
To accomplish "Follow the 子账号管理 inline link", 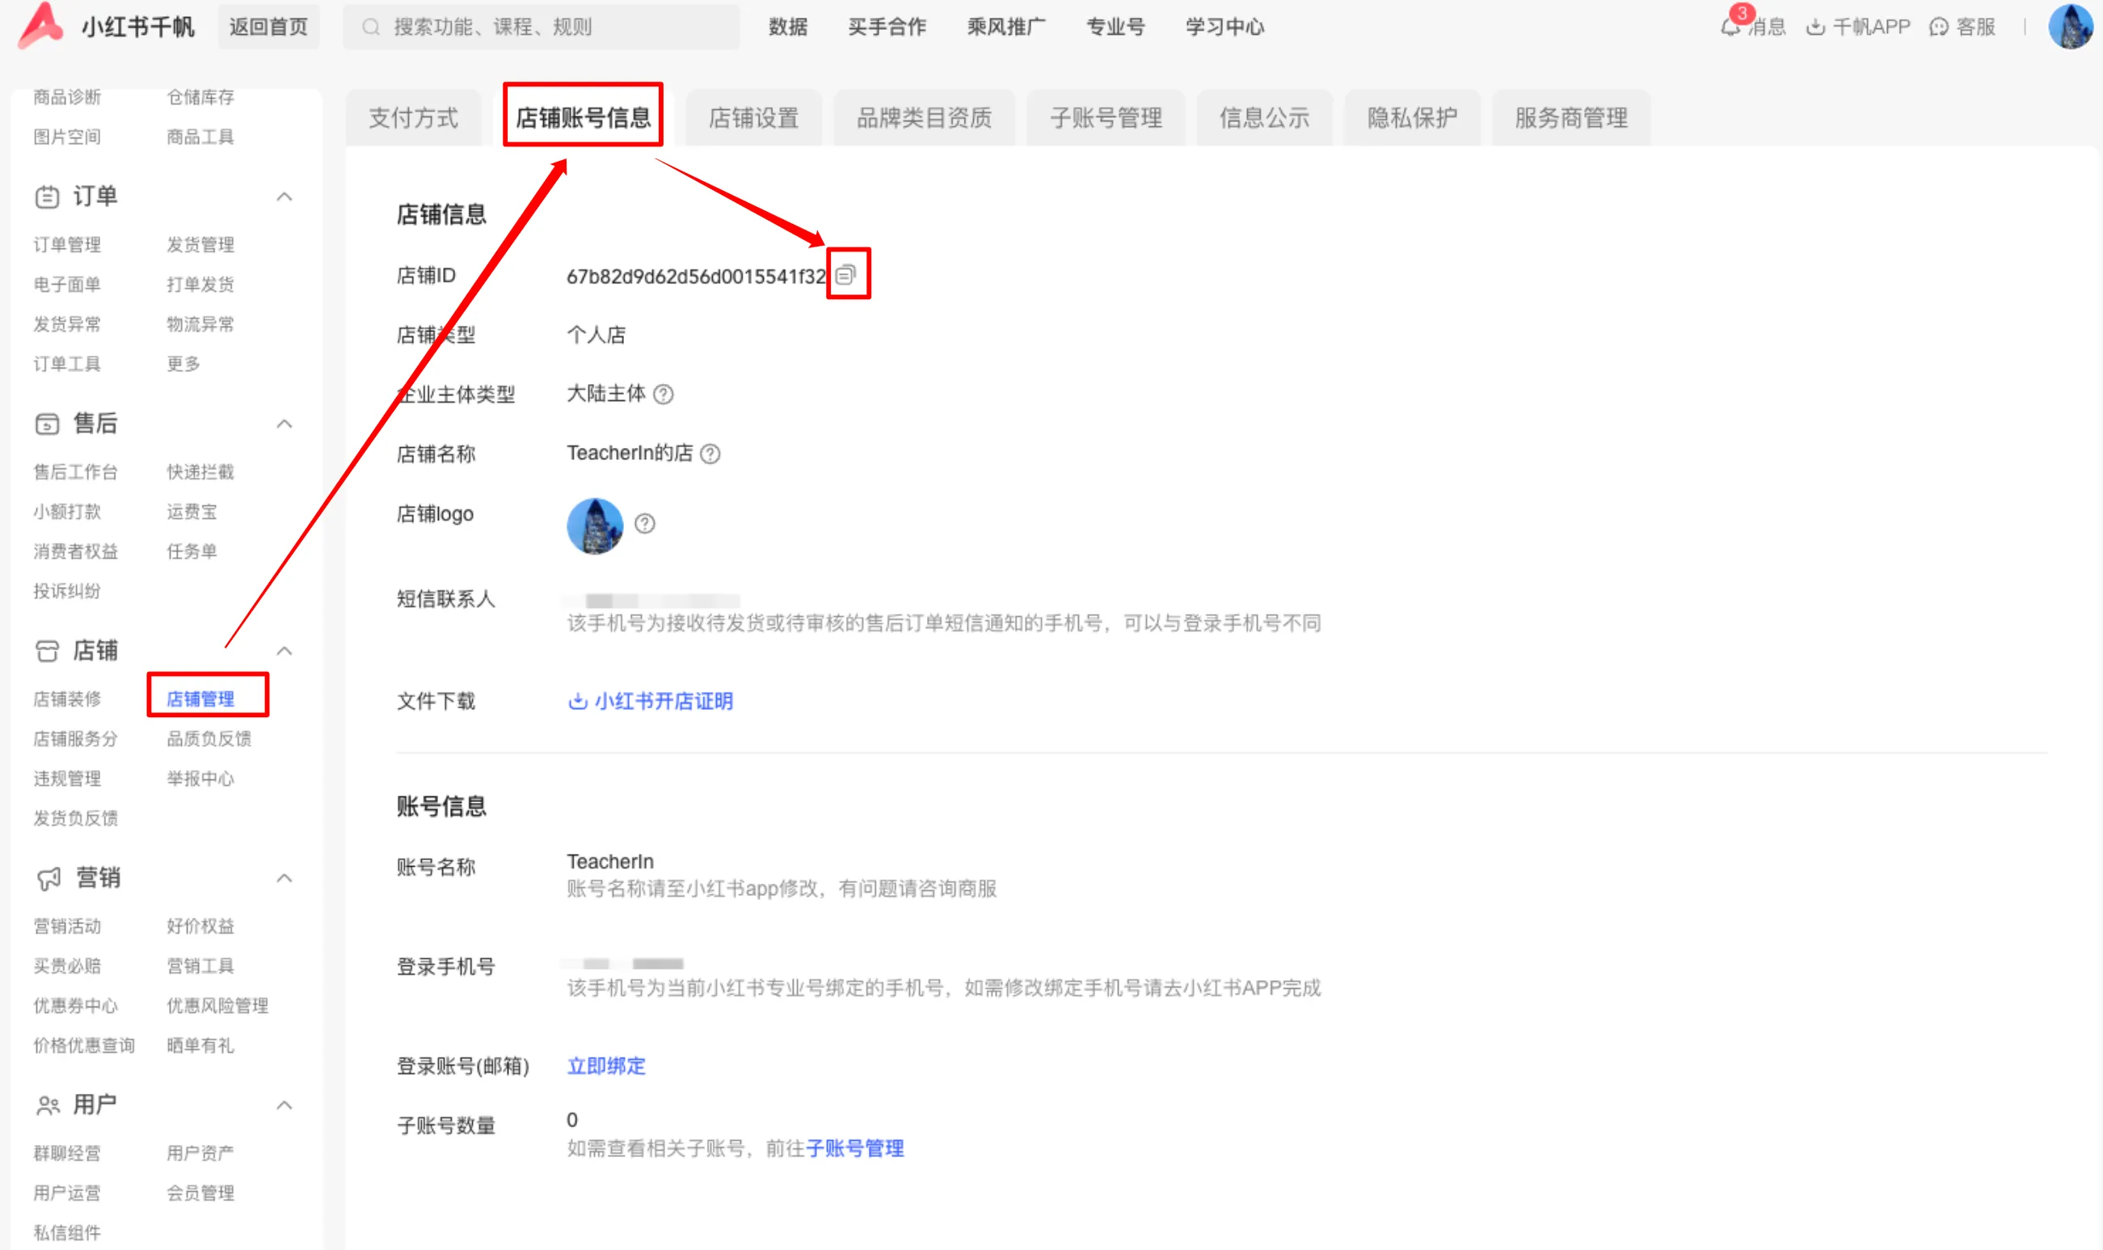I will point(855,1148).
